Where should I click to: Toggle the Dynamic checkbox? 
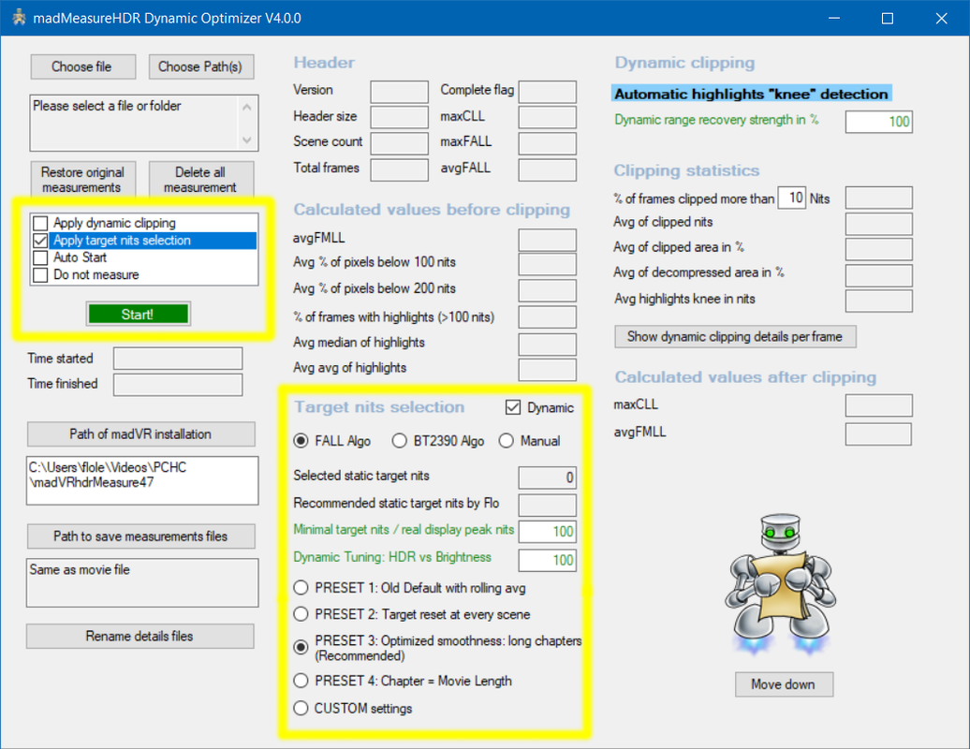tap(513, 407)
